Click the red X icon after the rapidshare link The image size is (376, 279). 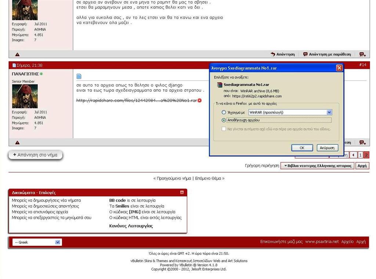(200, 101)
